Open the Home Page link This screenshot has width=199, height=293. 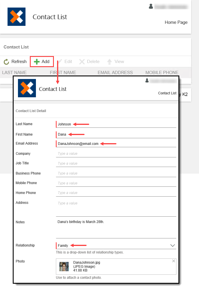(x=176, y=22)
